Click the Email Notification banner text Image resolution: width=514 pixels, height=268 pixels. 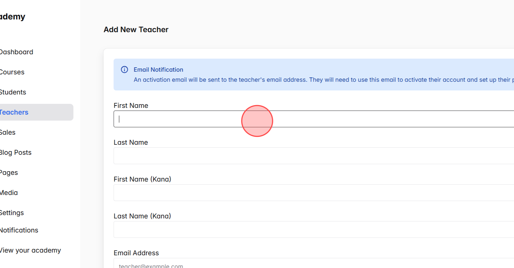click(158, 69)
